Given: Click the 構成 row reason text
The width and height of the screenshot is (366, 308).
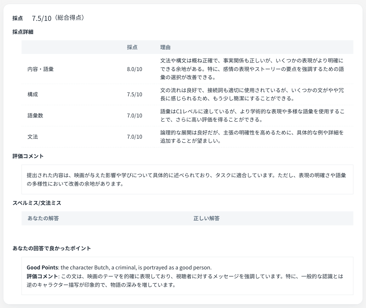Looking at the screenshot, I should click(x=252, y=94).
